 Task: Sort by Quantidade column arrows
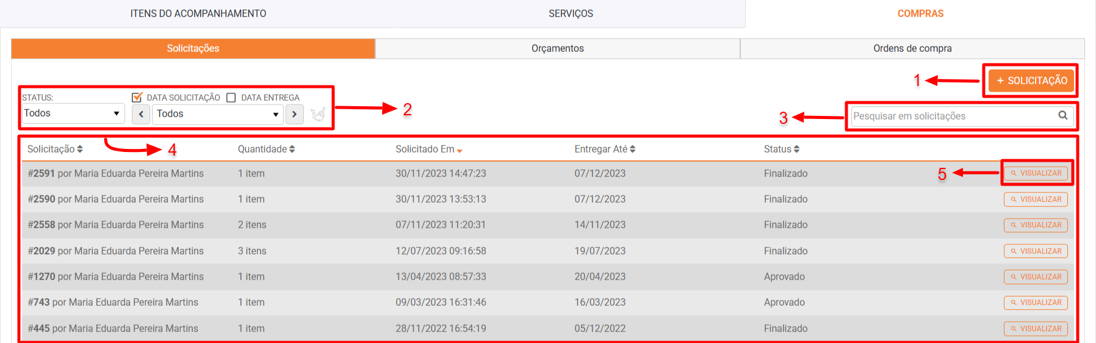(x=292, y=150)
